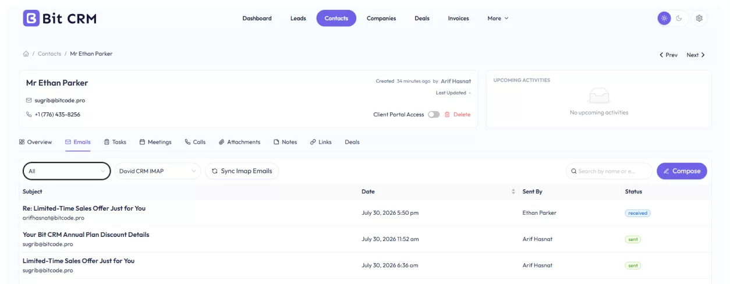730x284 pixels.
Task: Go to home via breadcrumb house icon
Action: pyautogui.click(x=26, y=54)
